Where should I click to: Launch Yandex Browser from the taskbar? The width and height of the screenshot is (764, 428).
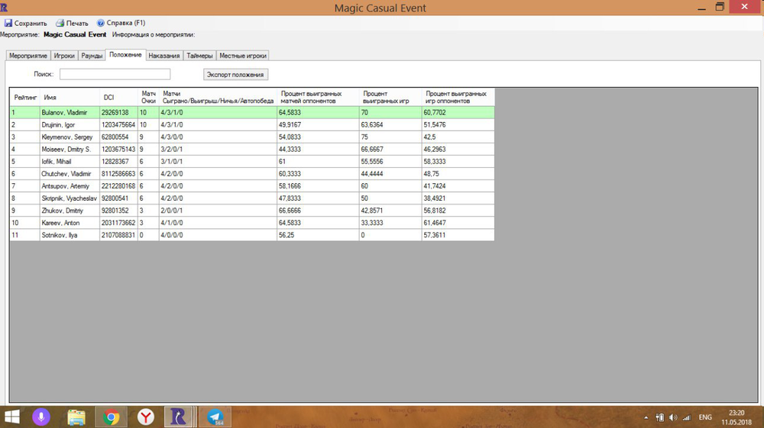tap(145, 417)
